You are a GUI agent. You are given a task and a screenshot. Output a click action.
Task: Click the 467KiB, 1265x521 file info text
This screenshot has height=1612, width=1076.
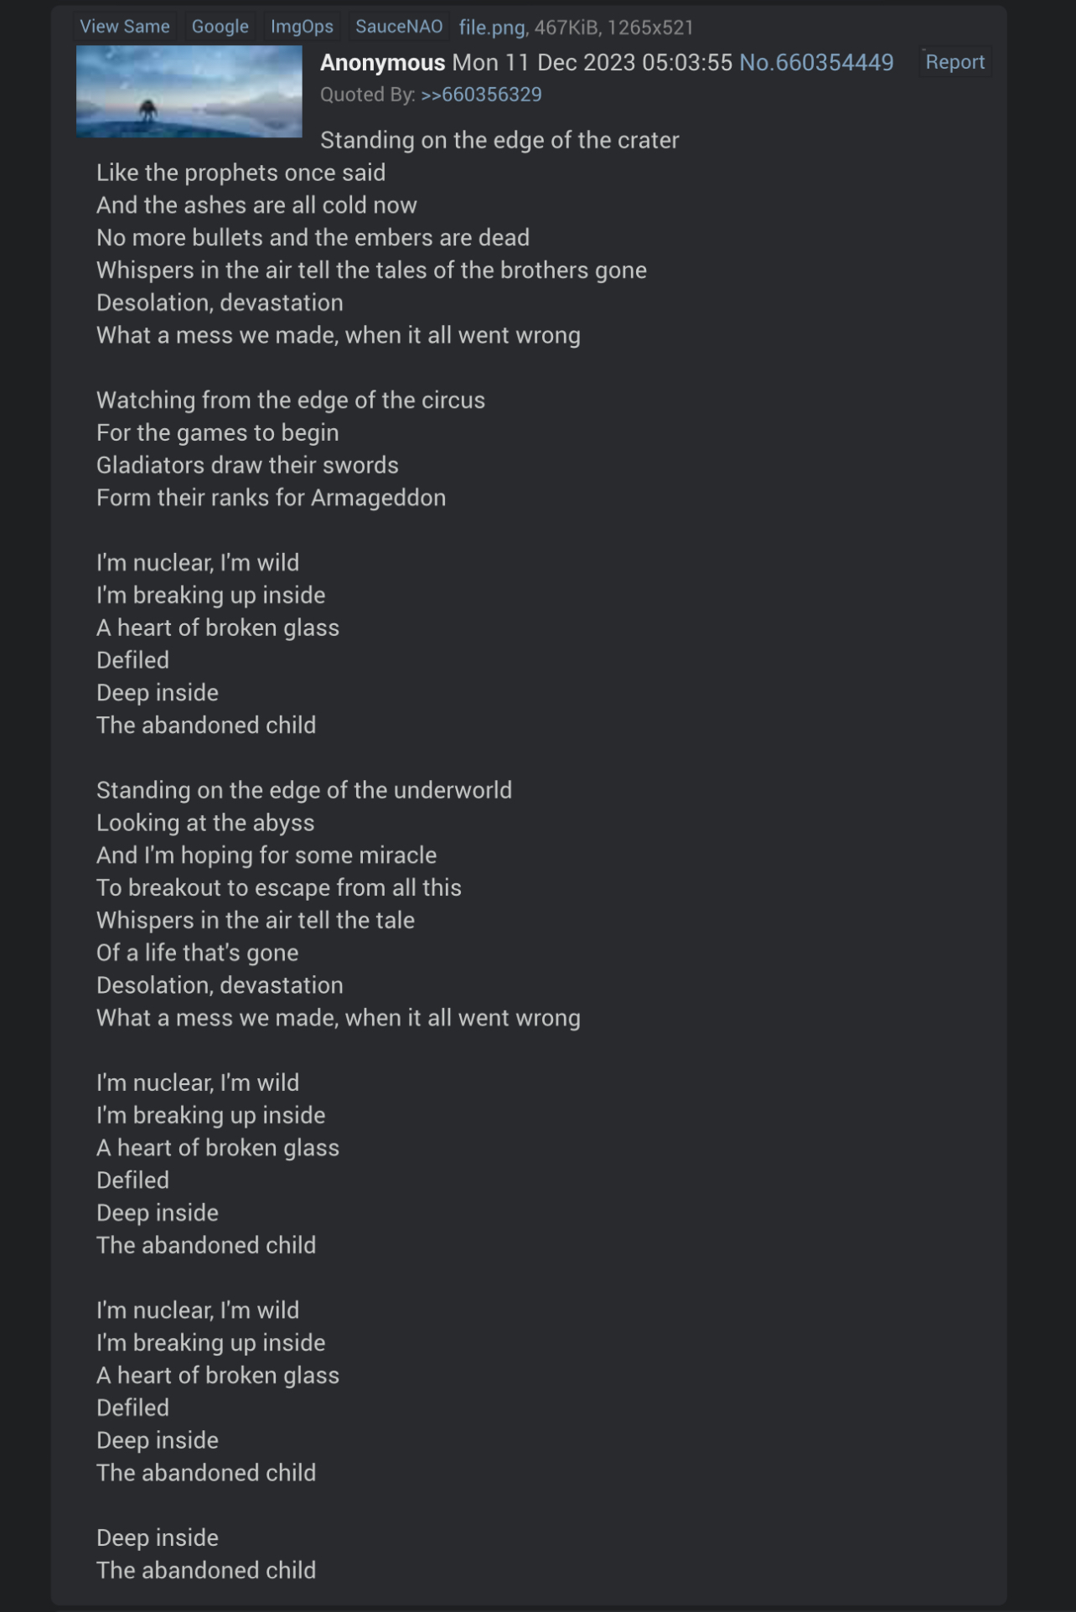click(x=614, y=28)
